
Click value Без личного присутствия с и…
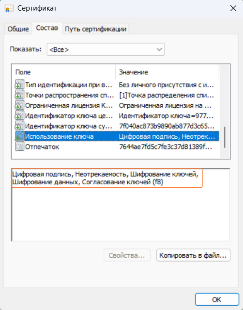[166, 85]
